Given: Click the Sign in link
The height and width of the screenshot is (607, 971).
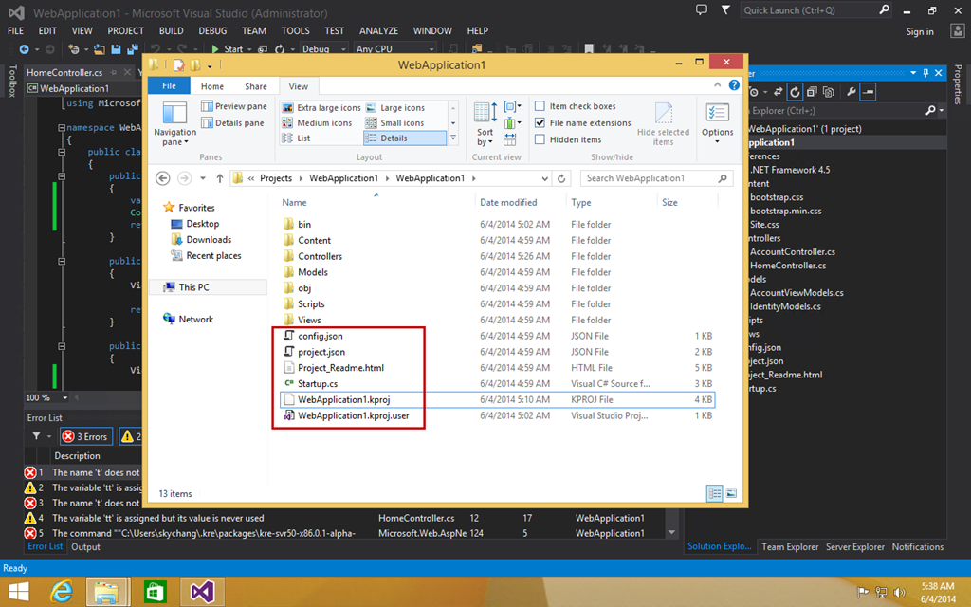Looking at the screenshot, I should [920, 31].
